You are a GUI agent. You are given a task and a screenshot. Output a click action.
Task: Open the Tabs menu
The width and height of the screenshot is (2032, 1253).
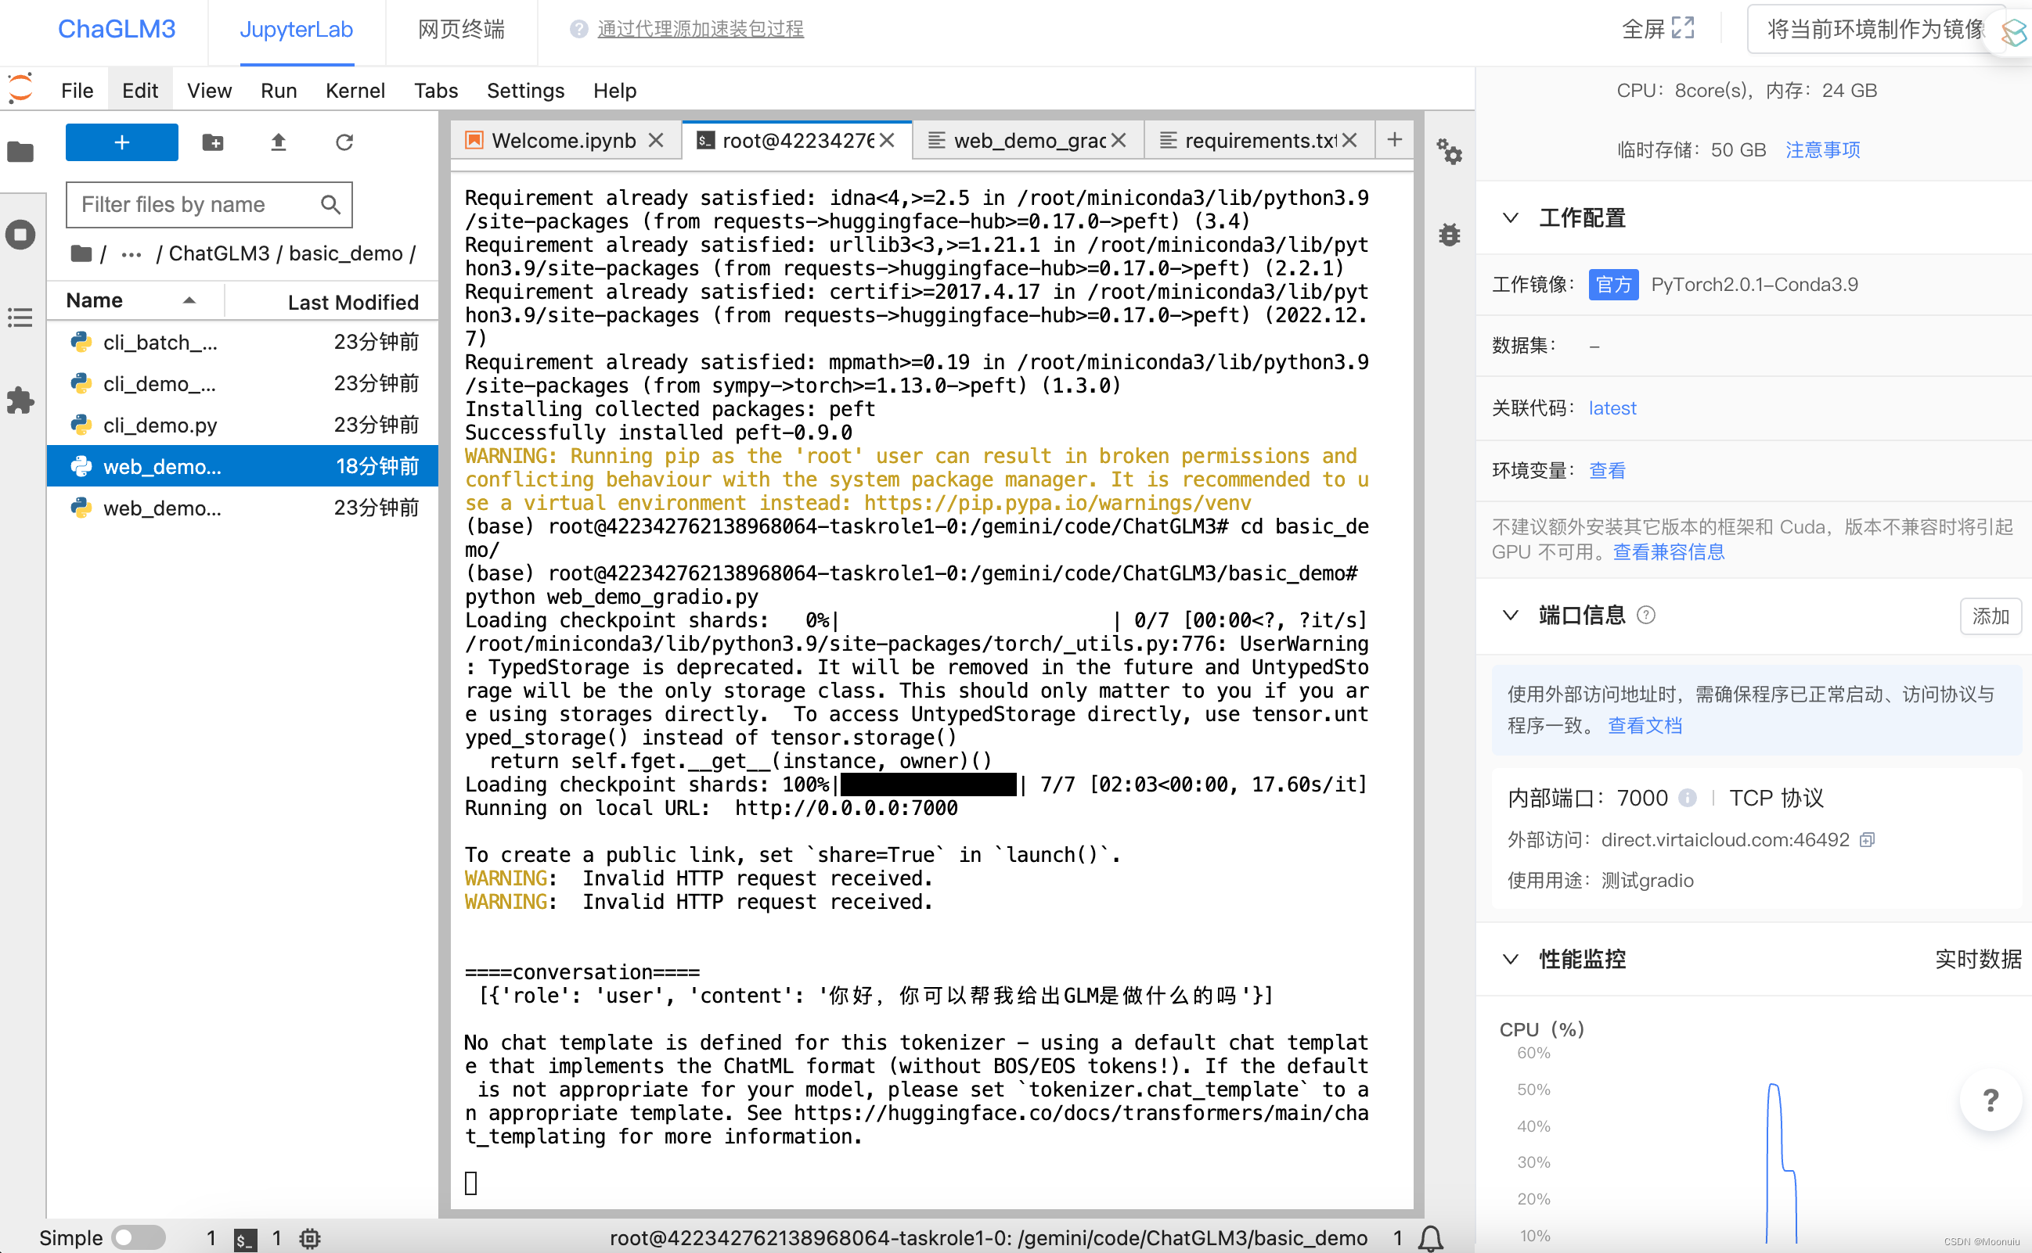(x=436, y=90)
